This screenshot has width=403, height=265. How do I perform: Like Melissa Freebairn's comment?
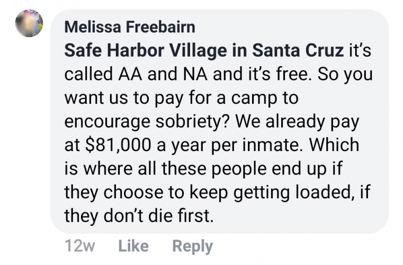[x=132, y=246]
